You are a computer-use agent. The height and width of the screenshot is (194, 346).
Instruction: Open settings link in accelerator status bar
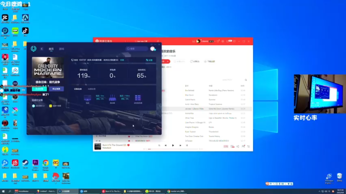[149, 60]
